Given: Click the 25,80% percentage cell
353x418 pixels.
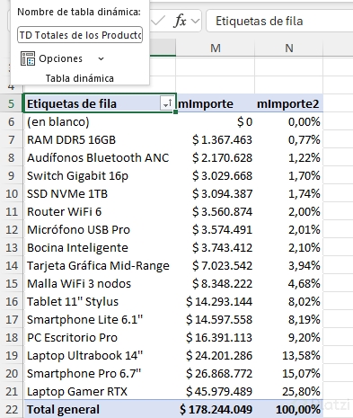Looking at the screenshot, I should [289, 391].
